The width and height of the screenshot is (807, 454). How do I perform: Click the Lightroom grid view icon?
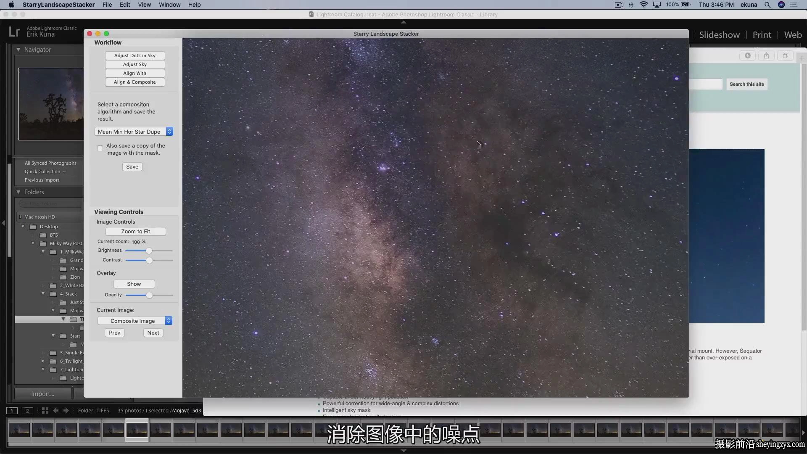tap(45, 411)
